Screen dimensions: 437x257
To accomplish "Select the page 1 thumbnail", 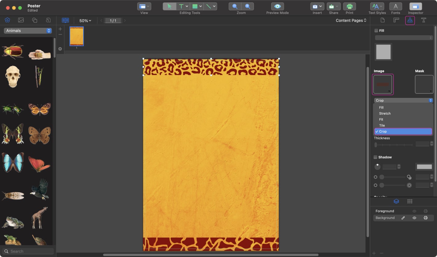I will click(x=76, y=36).
